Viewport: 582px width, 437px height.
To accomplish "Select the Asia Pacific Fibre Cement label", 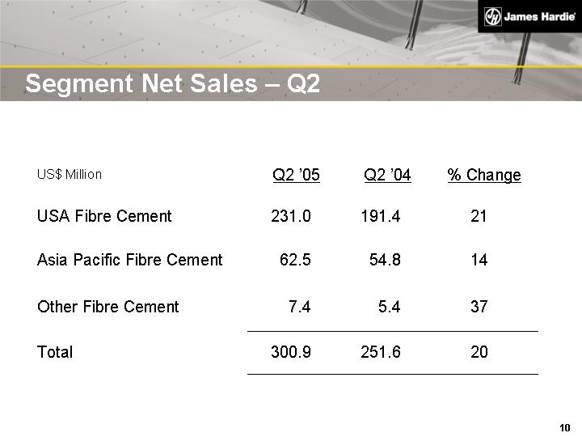I will (x=129, y=260).
